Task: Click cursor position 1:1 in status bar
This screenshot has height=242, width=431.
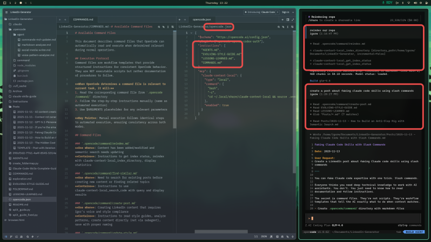Action: click(x=256, y=237)
